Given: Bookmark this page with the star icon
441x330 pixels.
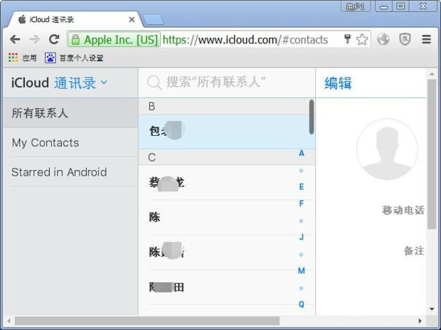Looking at the screenshot, I should (361, 39).
